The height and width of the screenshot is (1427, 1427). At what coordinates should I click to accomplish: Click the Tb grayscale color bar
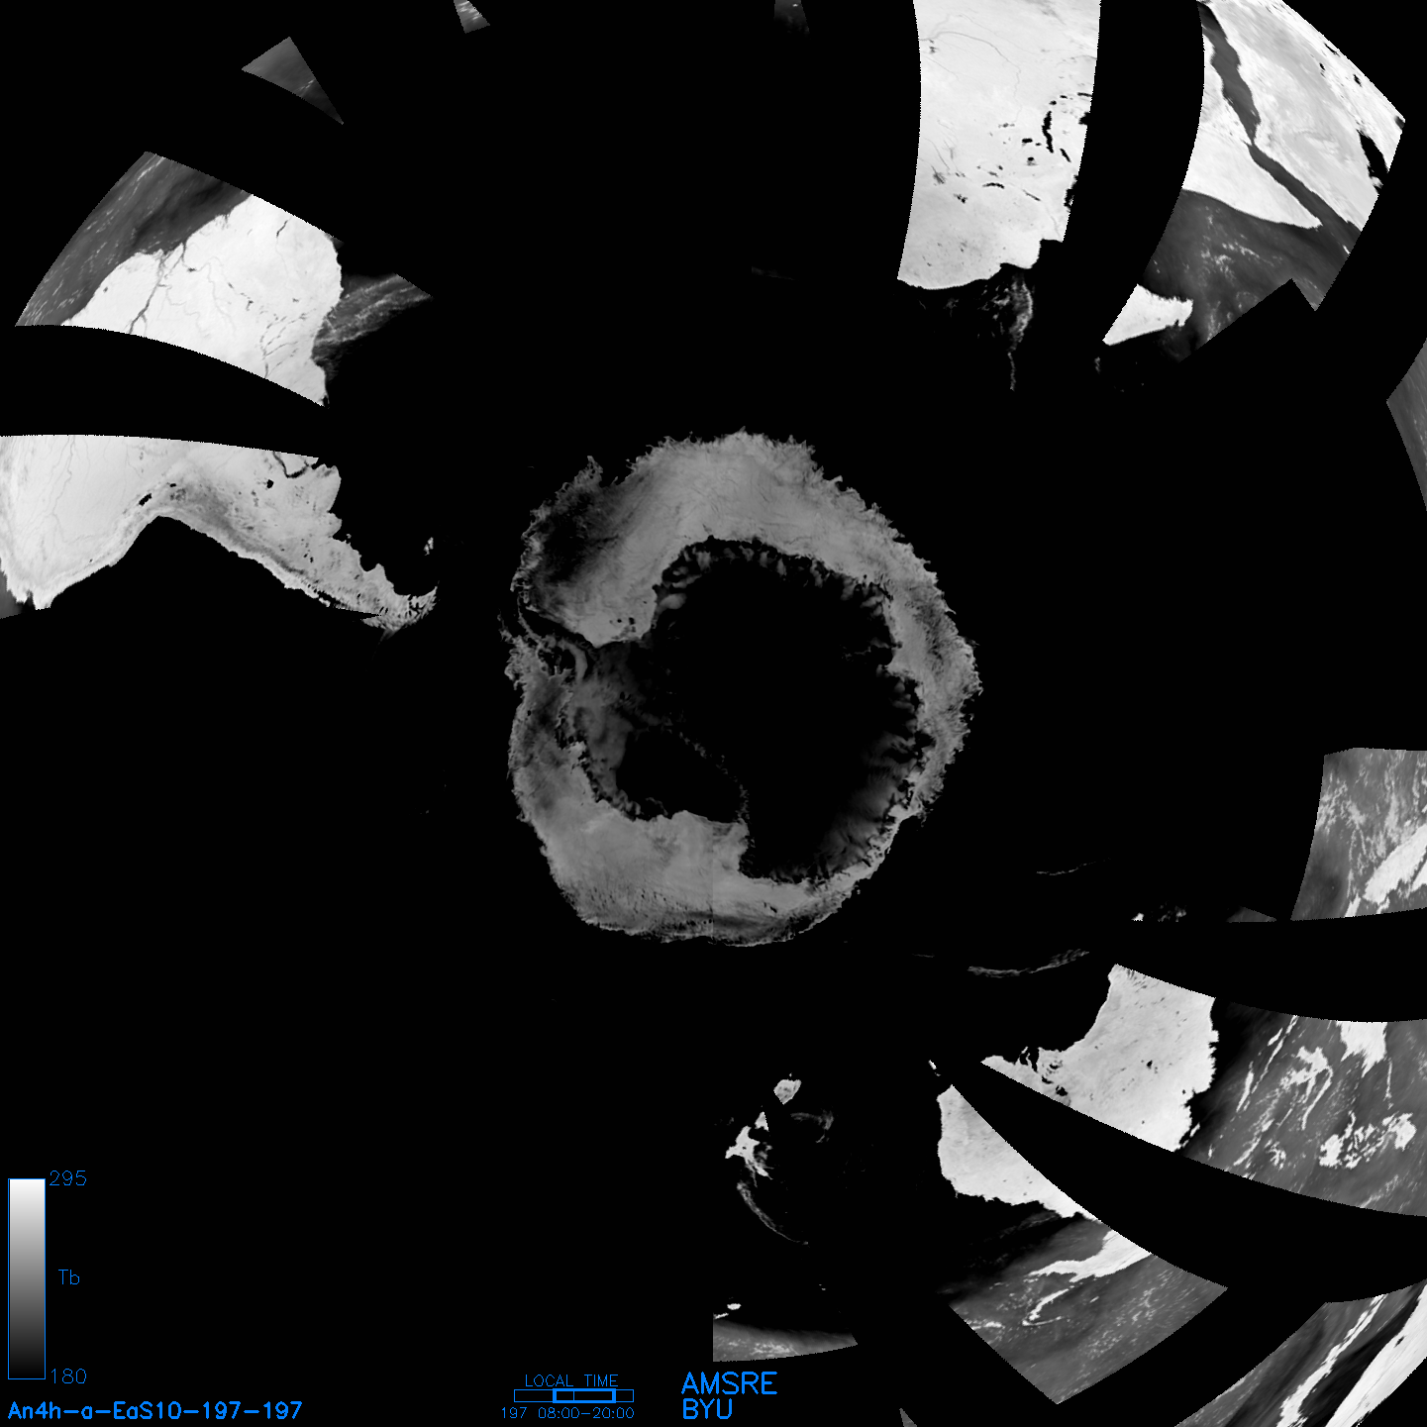[x=27, y=1278]
